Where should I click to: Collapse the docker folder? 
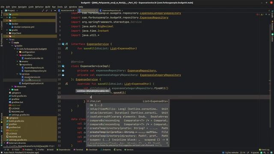(7, 24)
